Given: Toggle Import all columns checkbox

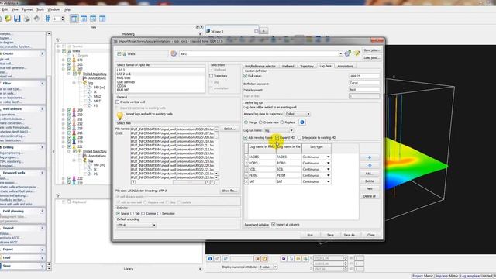Looking at the screenshot, I should [274, 224].
